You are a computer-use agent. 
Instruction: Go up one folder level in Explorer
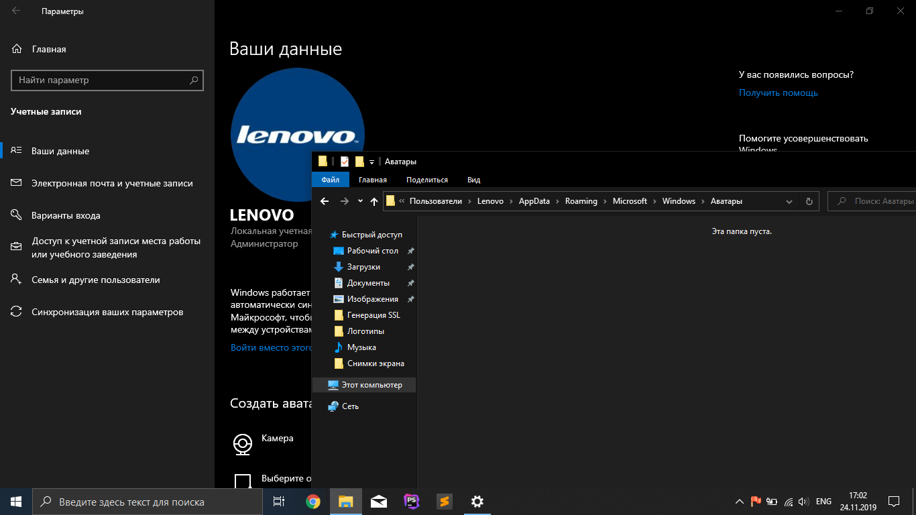[374, 201]
